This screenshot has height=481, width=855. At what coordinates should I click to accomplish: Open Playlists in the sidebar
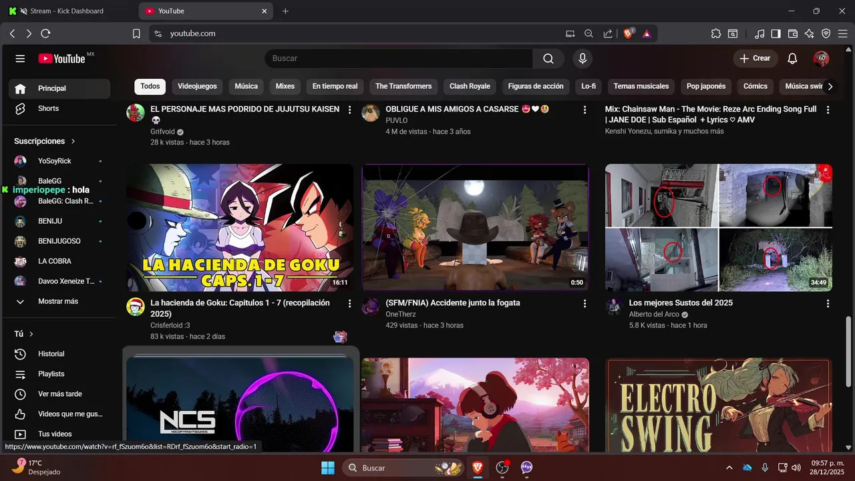pyautogui.click(x=59, y=374)
